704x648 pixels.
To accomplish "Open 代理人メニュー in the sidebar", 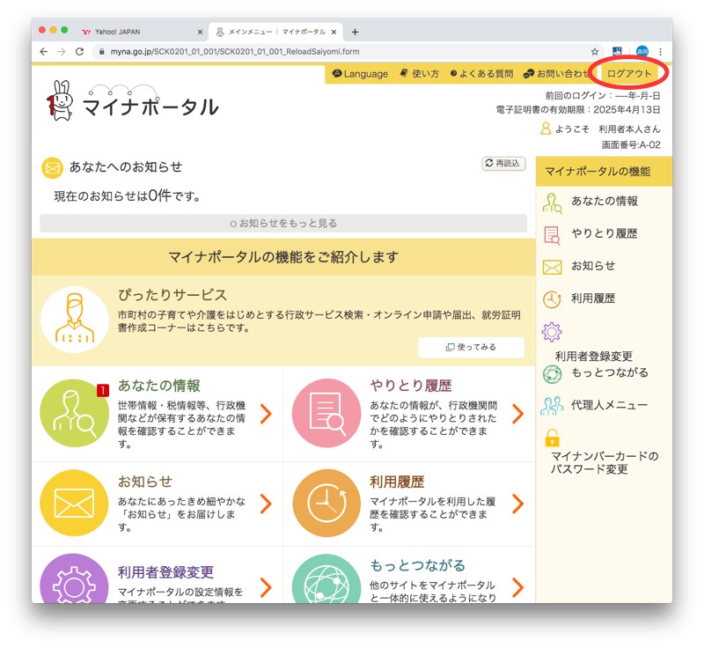I will point(609,405).
